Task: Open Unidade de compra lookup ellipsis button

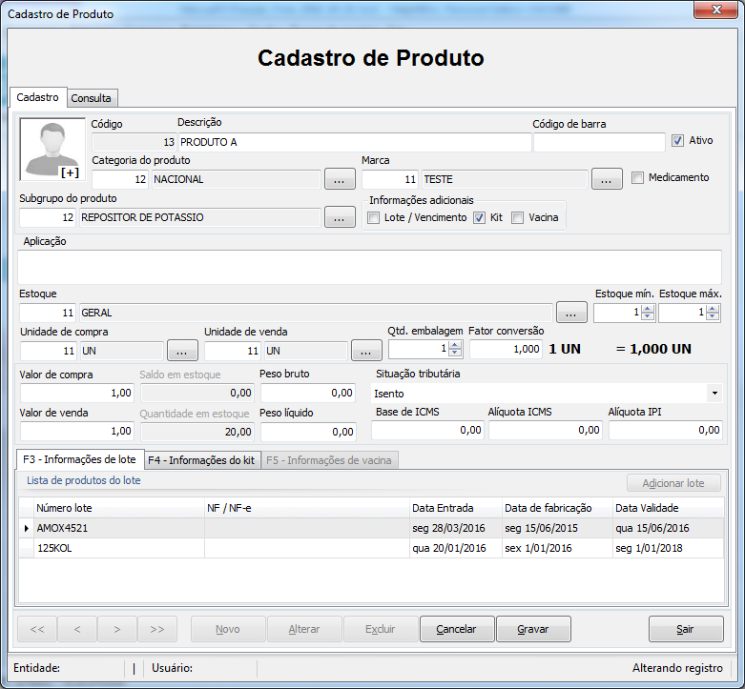Action: [182, 351]
